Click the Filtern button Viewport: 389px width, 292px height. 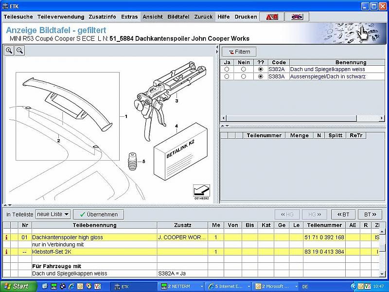[x=239, y=52]
